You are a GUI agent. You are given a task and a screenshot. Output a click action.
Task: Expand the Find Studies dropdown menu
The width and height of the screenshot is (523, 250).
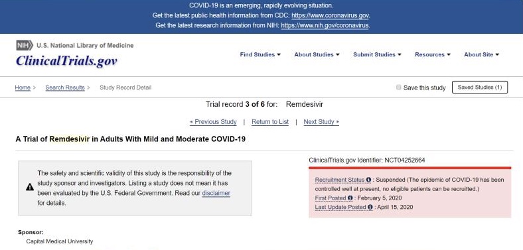[260, 54]
